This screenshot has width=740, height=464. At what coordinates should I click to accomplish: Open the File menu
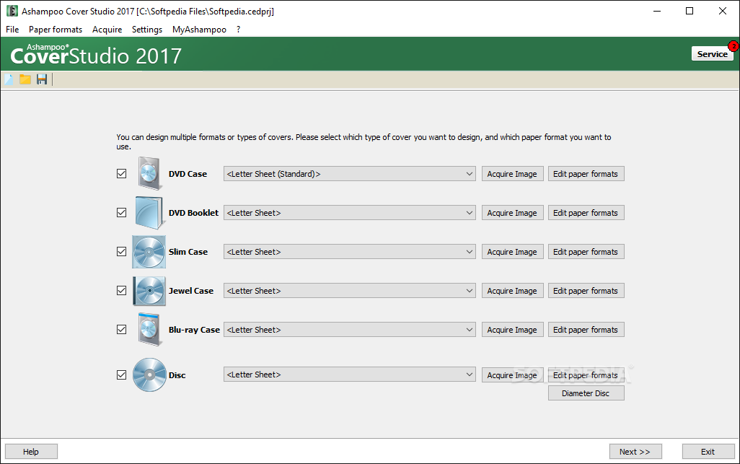click(12, 30)
